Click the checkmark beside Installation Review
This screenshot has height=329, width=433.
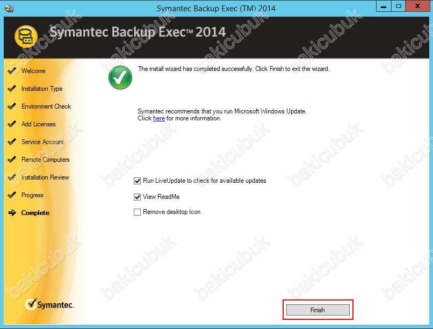click(12, 177)
